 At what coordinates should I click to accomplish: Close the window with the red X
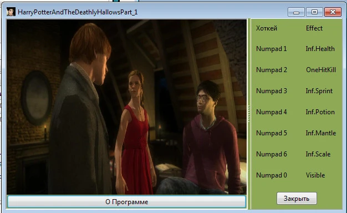pos(333,12)
